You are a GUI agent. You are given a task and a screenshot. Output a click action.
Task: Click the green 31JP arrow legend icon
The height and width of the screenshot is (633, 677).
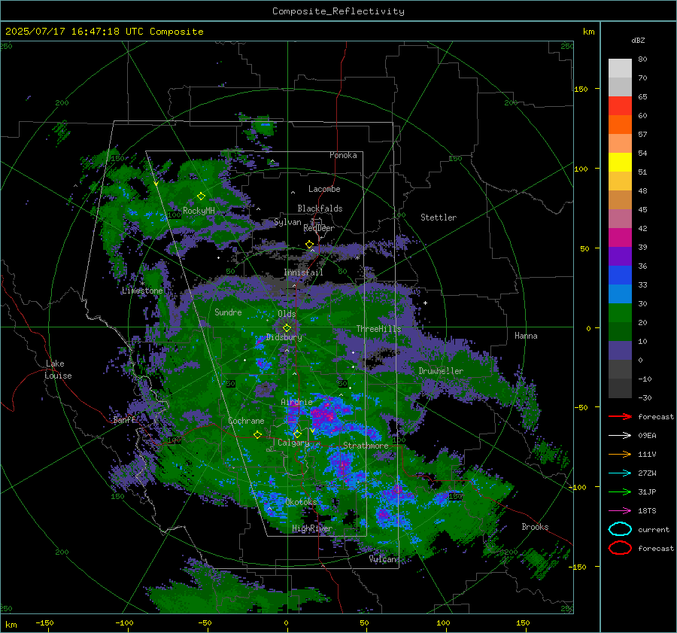pos(620,491)
